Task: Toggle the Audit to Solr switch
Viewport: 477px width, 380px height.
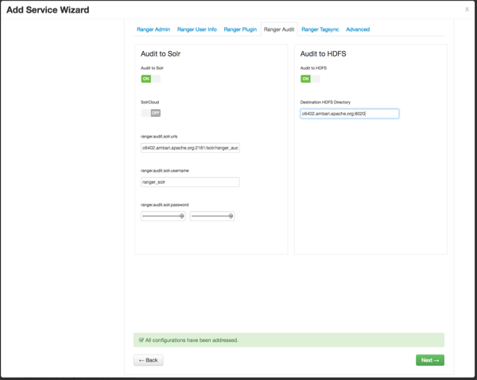Action: point(150,79)
